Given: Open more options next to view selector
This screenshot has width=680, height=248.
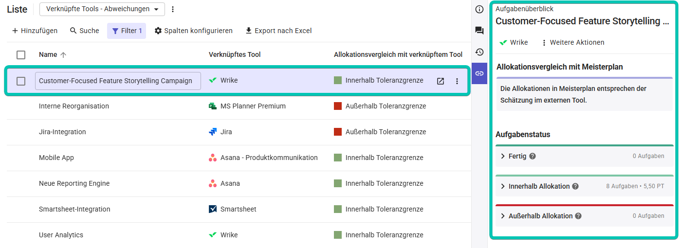Looking at the screenshot, I should [172, 9].
